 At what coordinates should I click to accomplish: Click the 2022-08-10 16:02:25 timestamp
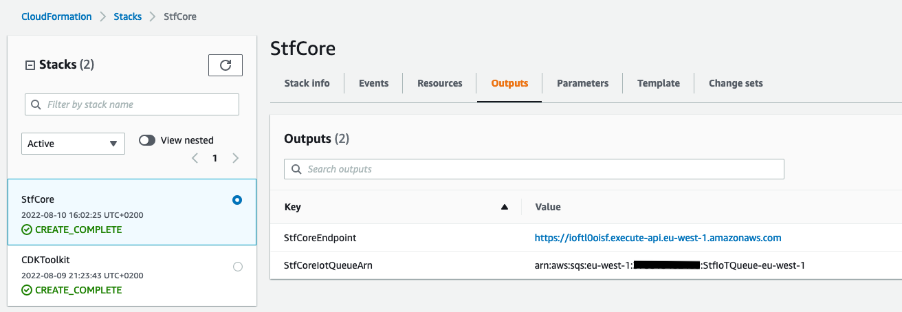82,215
